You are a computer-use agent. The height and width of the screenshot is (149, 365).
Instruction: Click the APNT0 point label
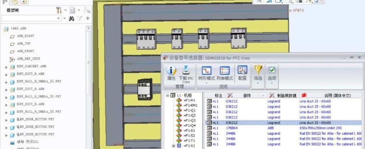298,11
